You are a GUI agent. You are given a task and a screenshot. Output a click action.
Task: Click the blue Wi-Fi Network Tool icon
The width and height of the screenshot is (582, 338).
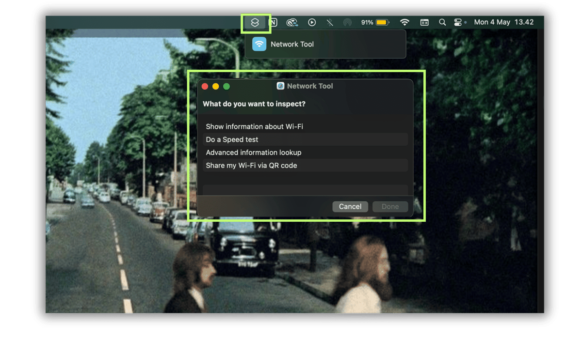coord(259,44)
